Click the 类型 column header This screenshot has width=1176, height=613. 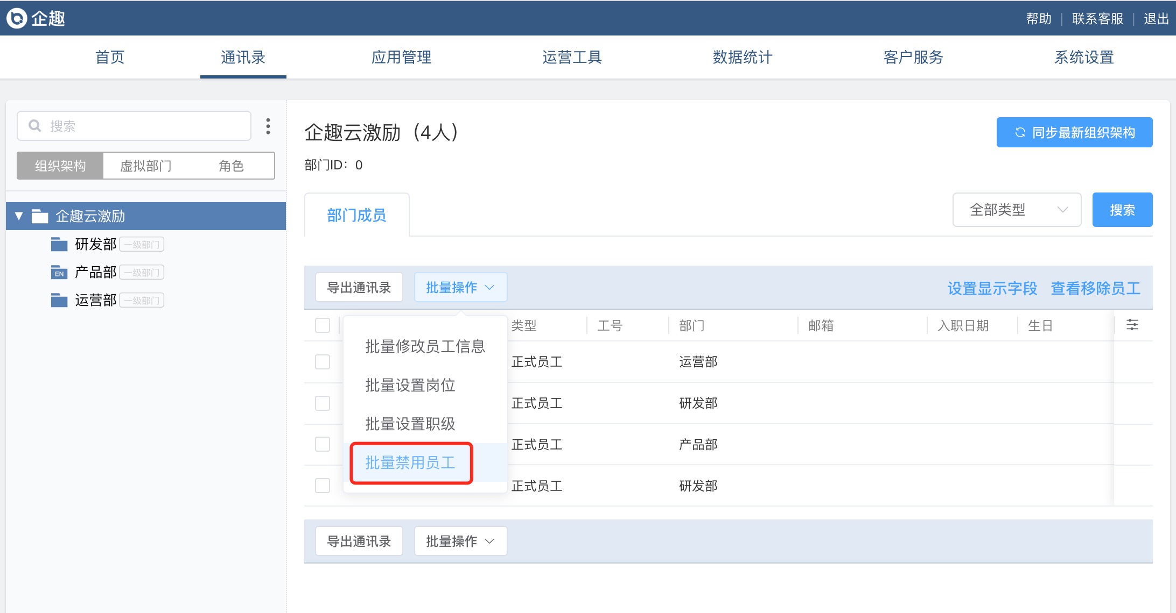click(524, 325)
